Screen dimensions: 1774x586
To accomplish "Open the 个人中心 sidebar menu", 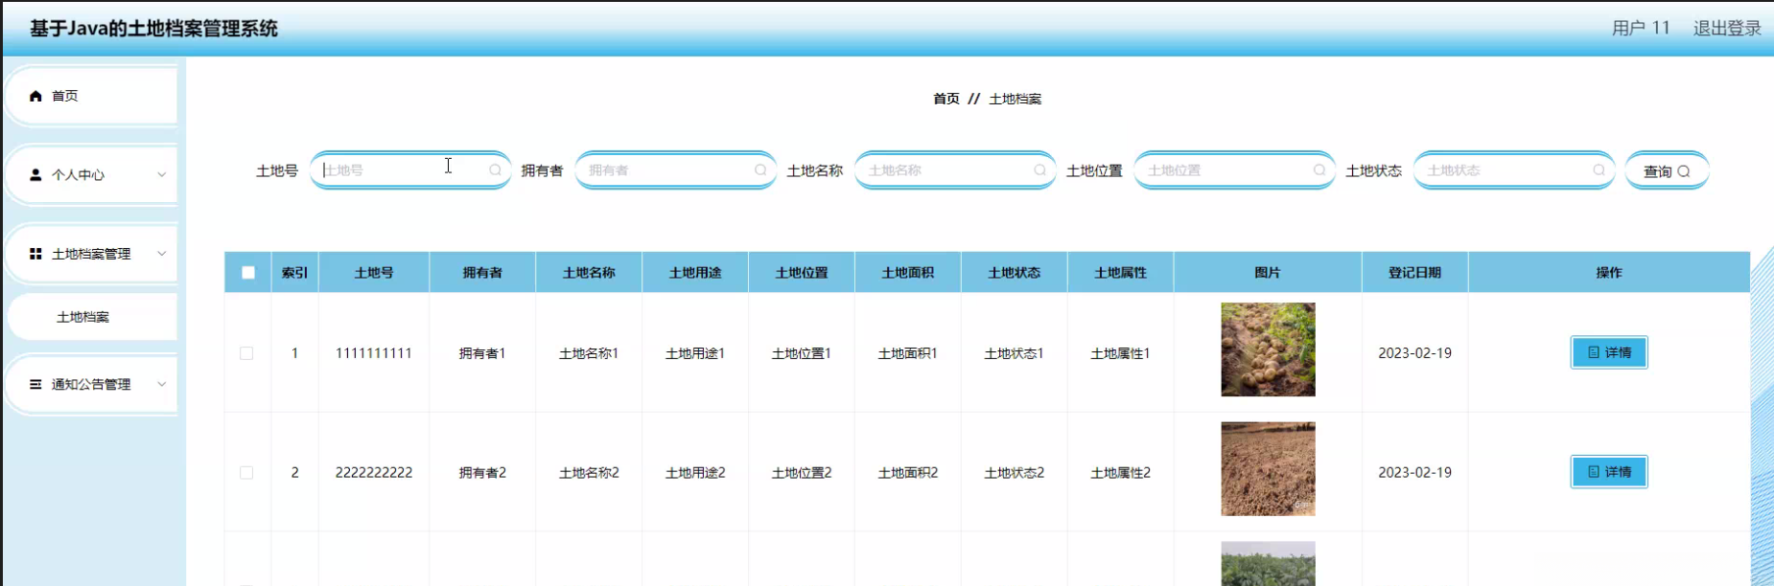I will (92, 175).
